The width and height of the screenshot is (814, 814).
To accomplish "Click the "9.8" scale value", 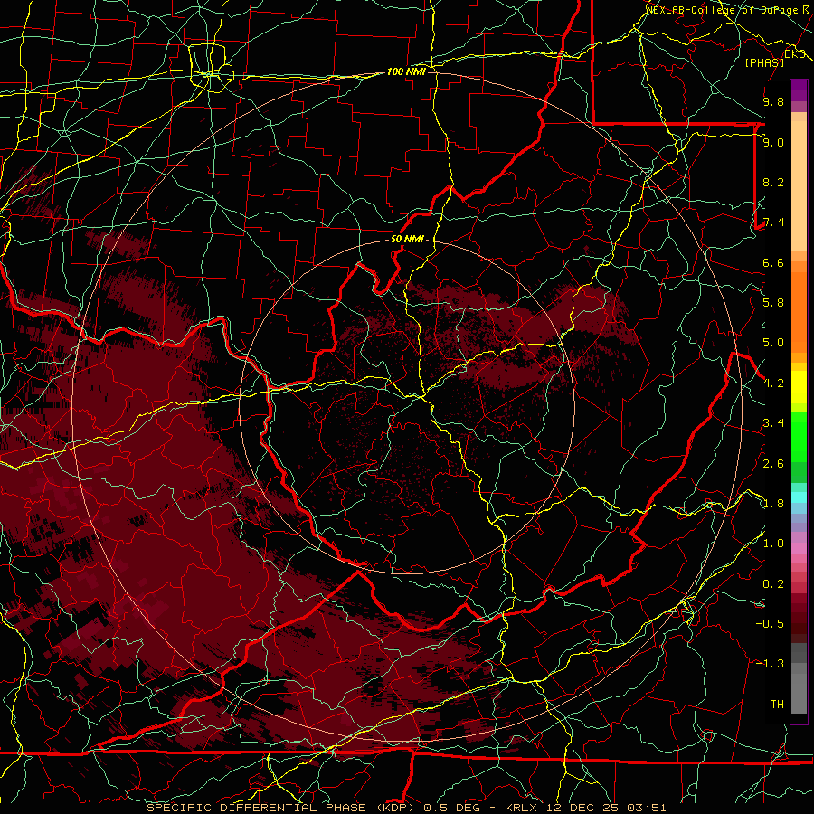I will (x=773, y=101).
